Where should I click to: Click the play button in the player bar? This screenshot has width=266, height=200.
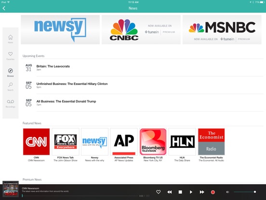click(x=191, y=192)
